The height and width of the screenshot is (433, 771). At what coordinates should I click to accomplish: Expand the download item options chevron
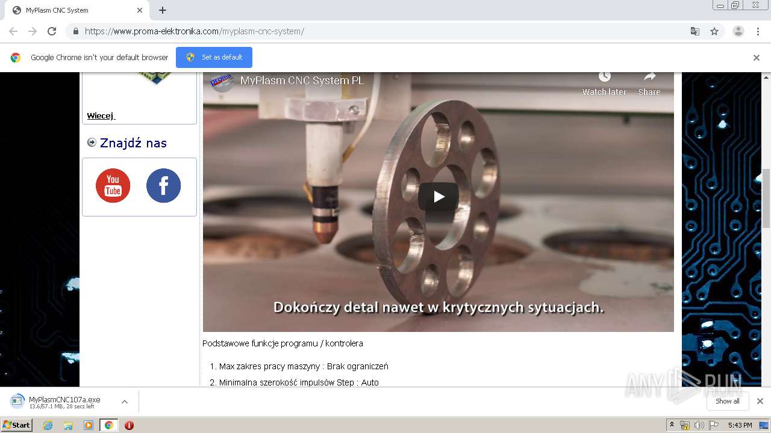point(125,402)
